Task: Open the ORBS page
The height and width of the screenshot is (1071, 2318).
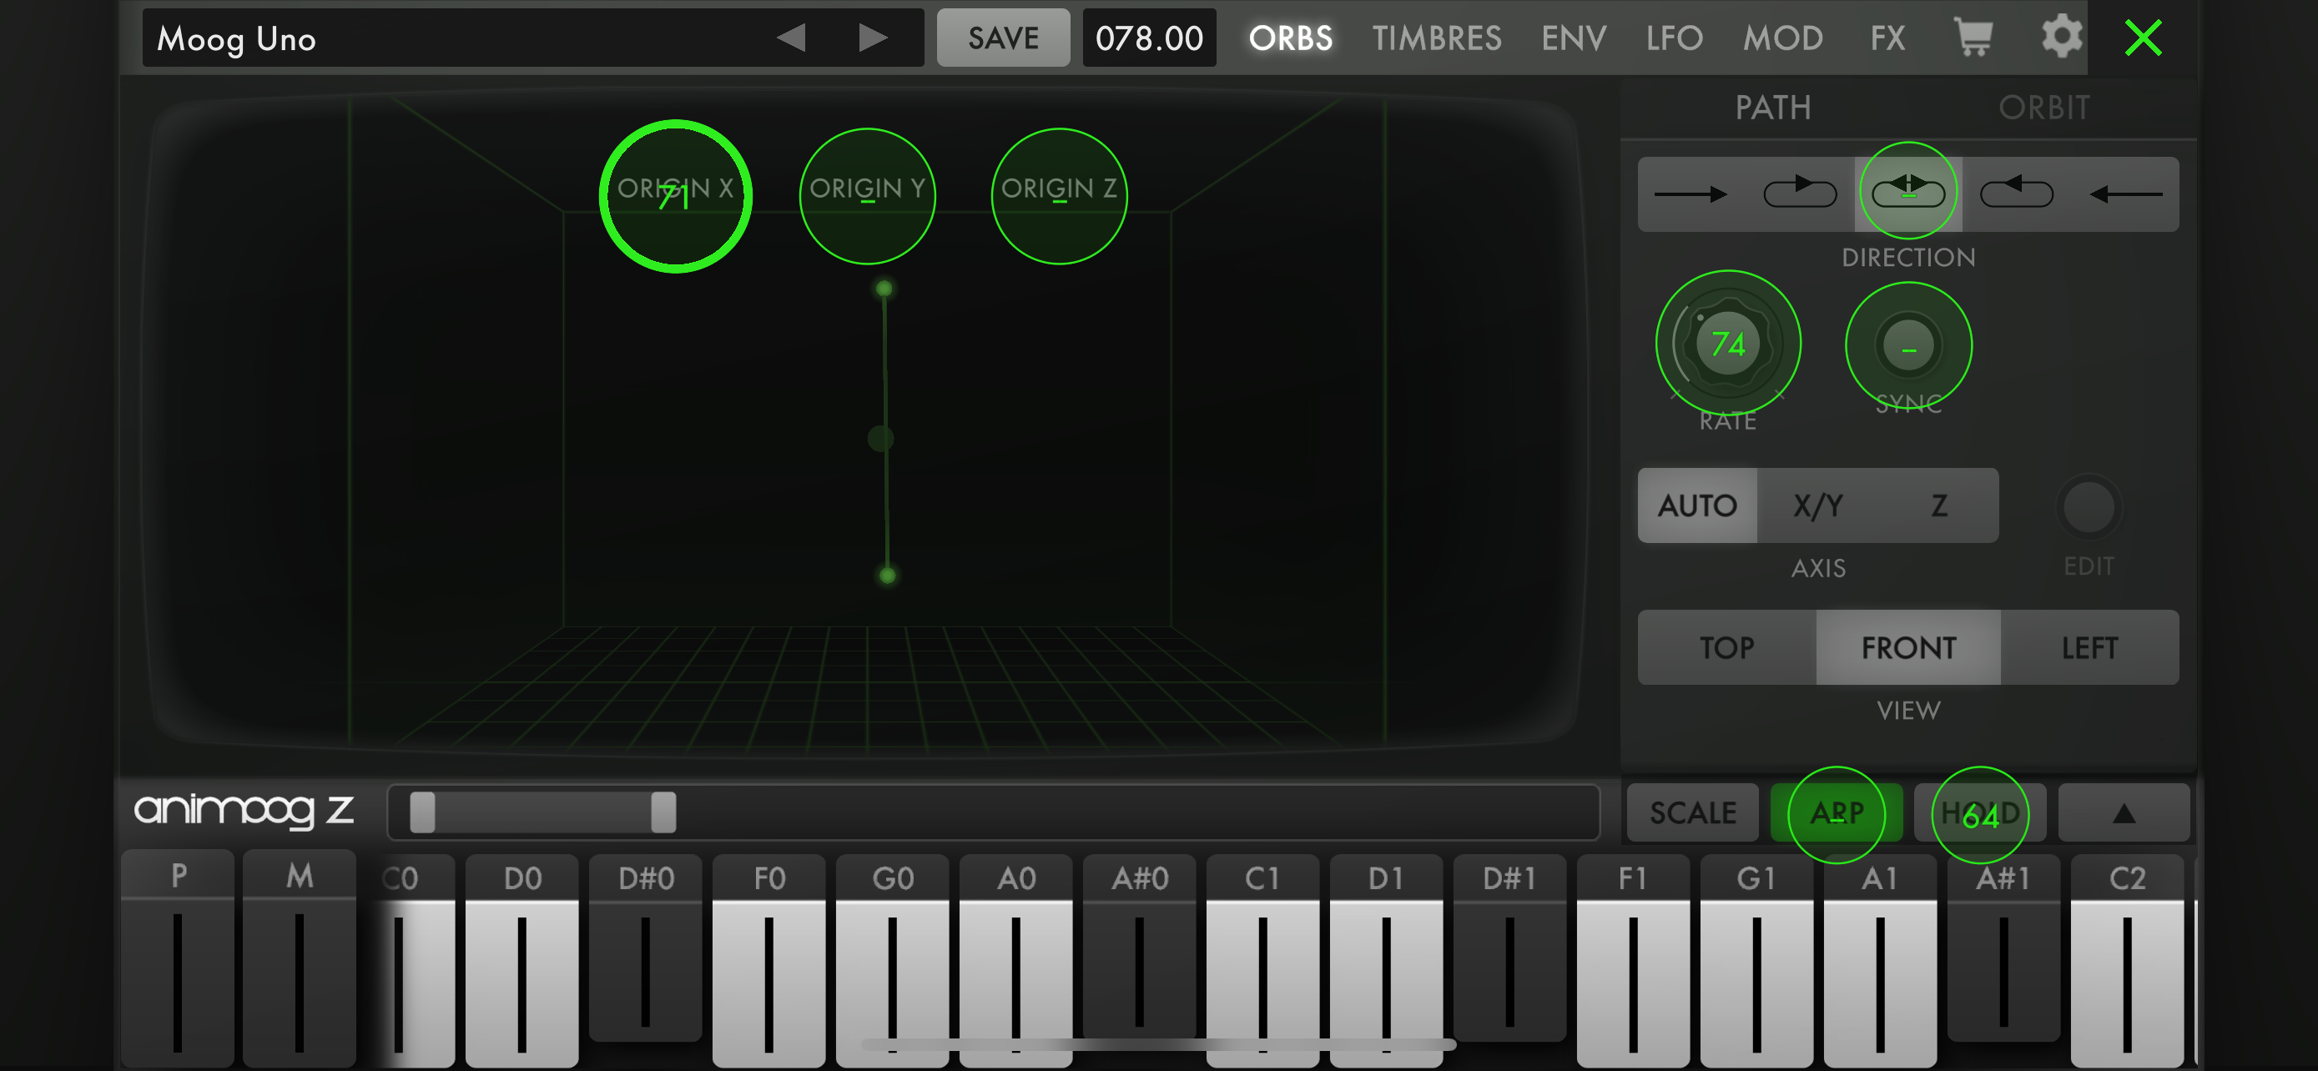Action: pos(1290,38)
